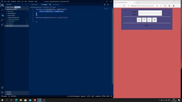Click the site information icon in address bar
This screenshot has height=102, width=182.
[129, 6]
